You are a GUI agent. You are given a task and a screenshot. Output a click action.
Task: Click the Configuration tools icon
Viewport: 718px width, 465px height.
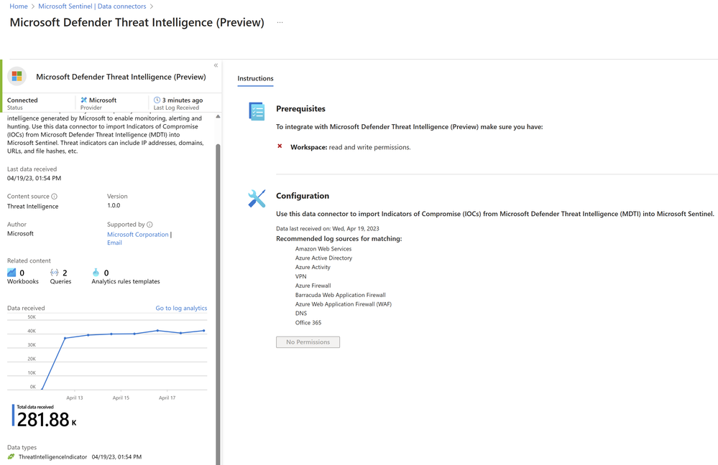pyautogui.click(x=257, y=199)
